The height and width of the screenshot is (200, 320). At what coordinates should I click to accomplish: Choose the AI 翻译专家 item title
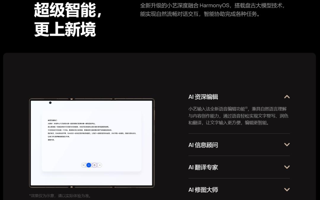coord(203,167)
